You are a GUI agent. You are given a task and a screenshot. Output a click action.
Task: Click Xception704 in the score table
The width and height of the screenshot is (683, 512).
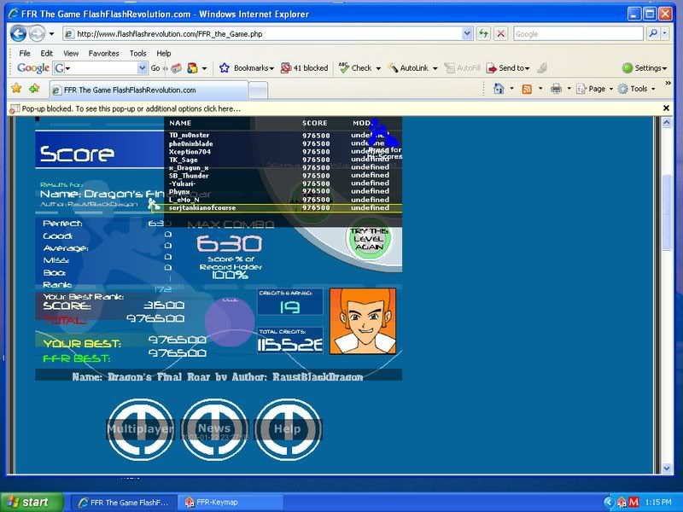point(190,152)
